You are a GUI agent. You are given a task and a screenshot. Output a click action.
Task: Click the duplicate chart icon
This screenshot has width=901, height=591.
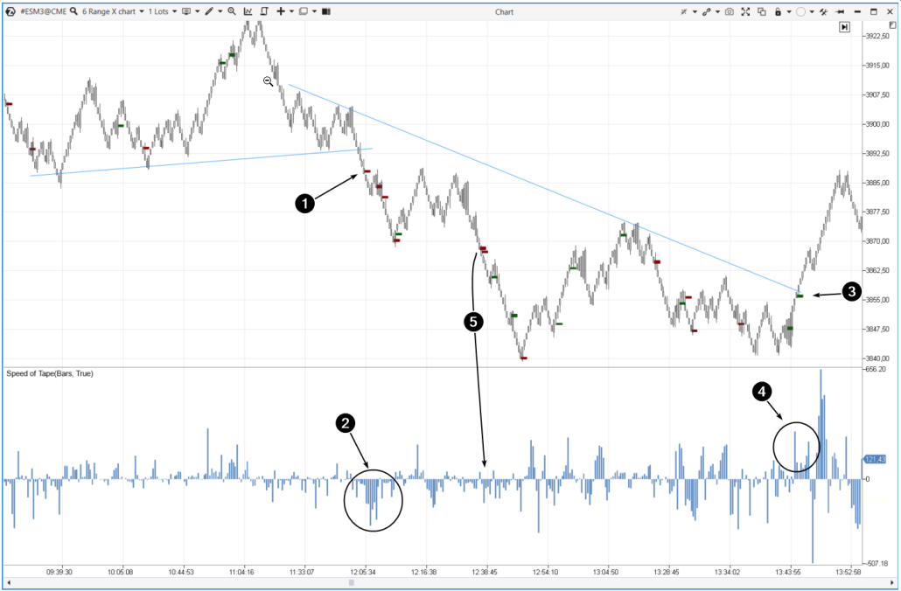(761, 11)
